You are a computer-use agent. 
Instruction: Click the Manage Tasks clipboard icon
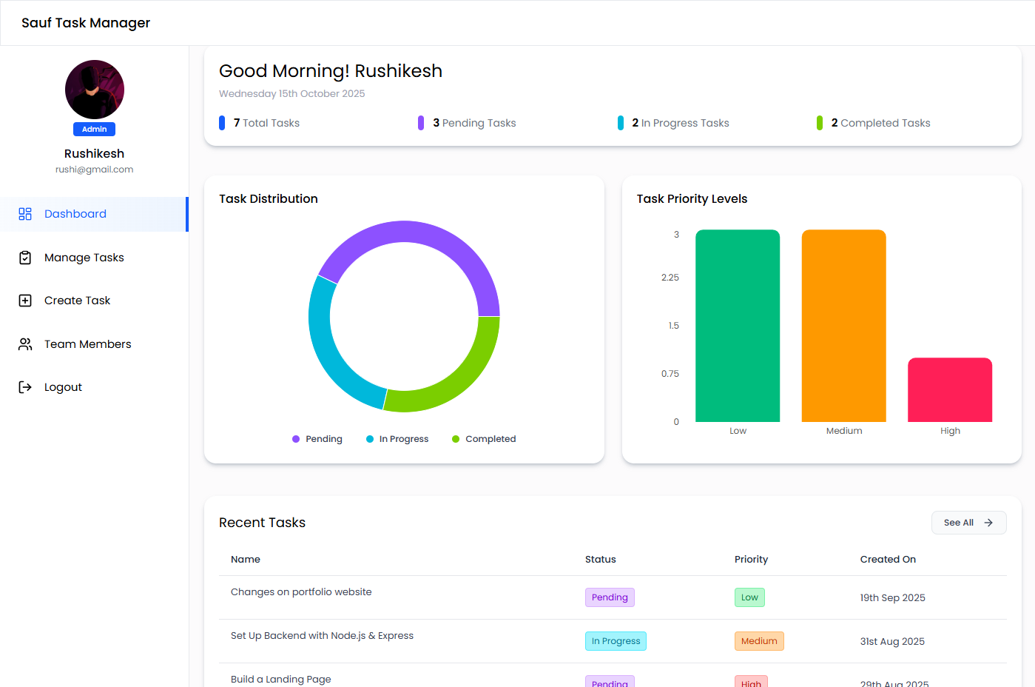pyautogui.click(x=25, y=258)
